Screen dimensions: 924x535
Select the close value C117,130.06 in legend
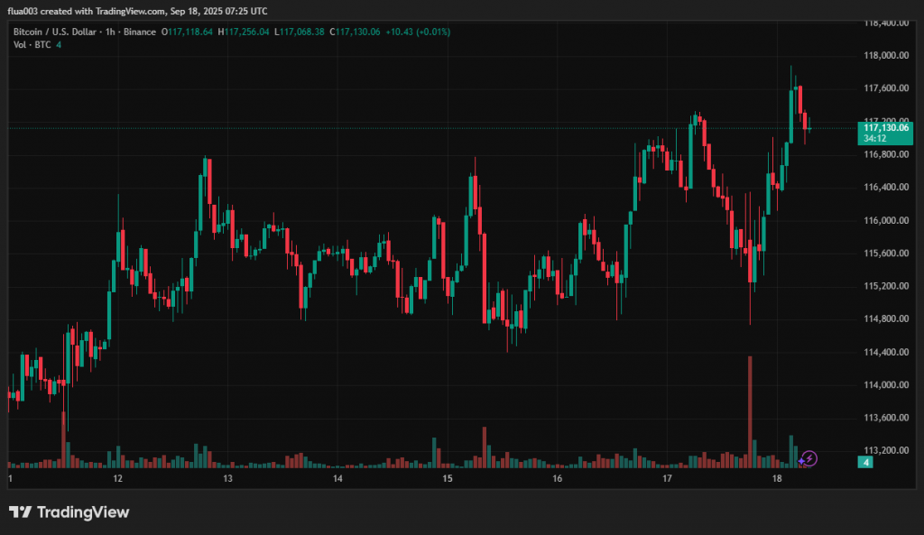pos(355,32)
